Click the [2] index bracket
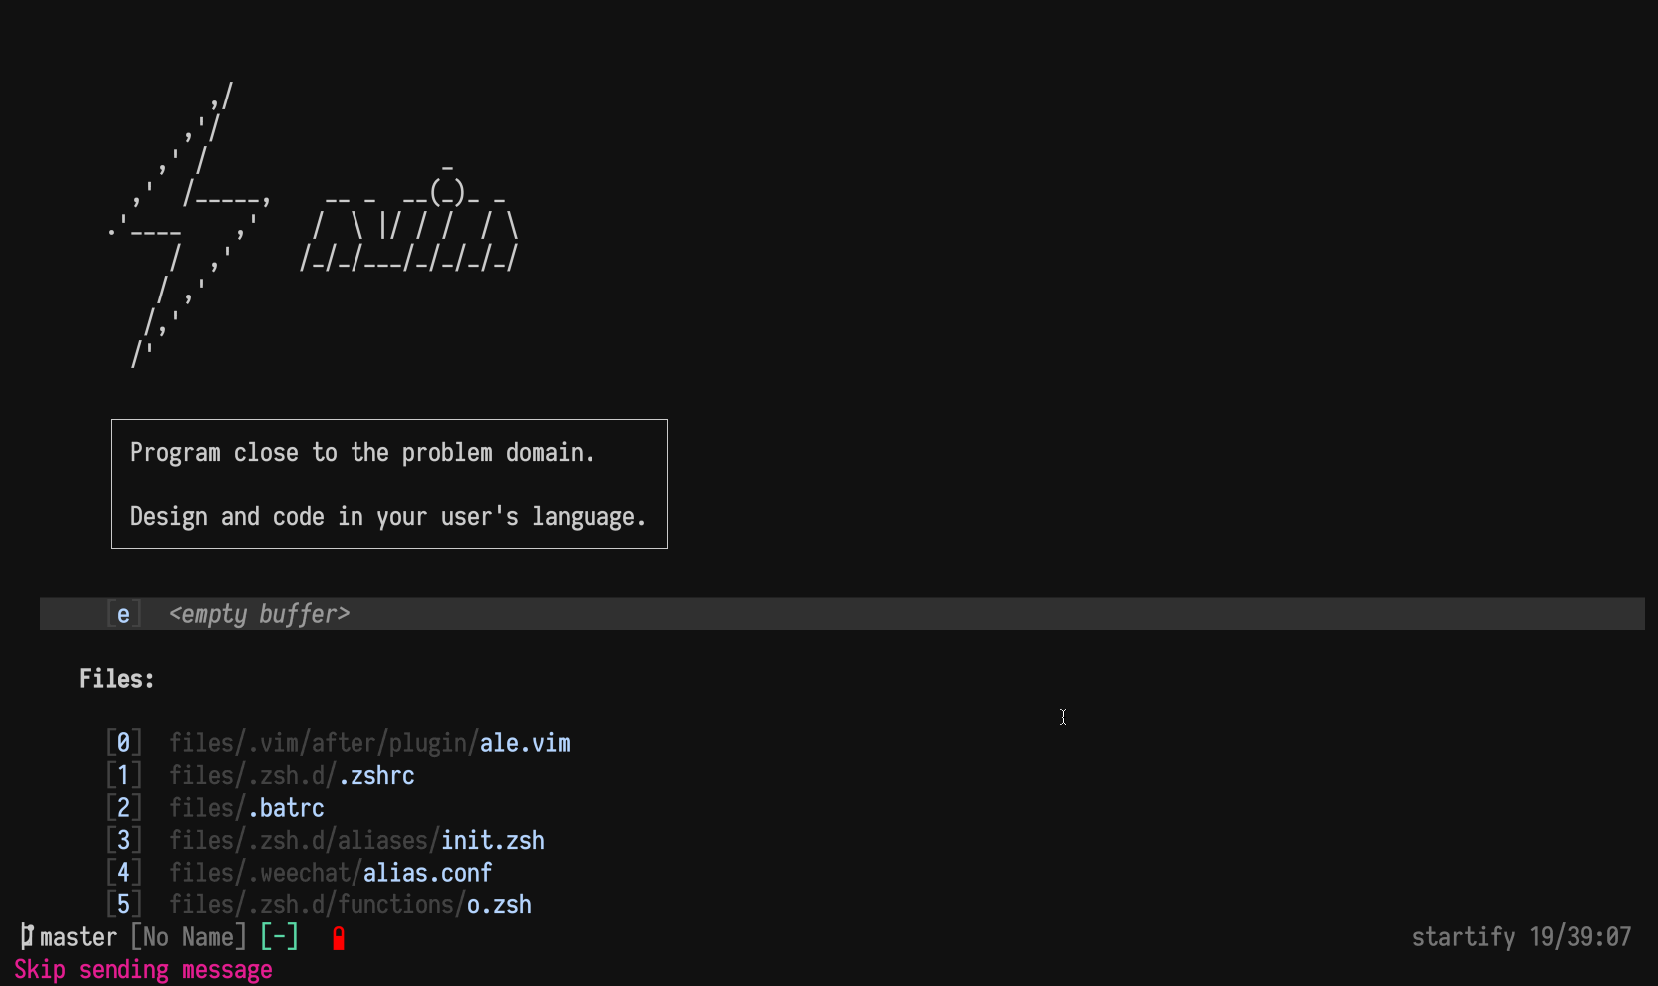Screen dimensions: 1658x986 coord(123,808)
